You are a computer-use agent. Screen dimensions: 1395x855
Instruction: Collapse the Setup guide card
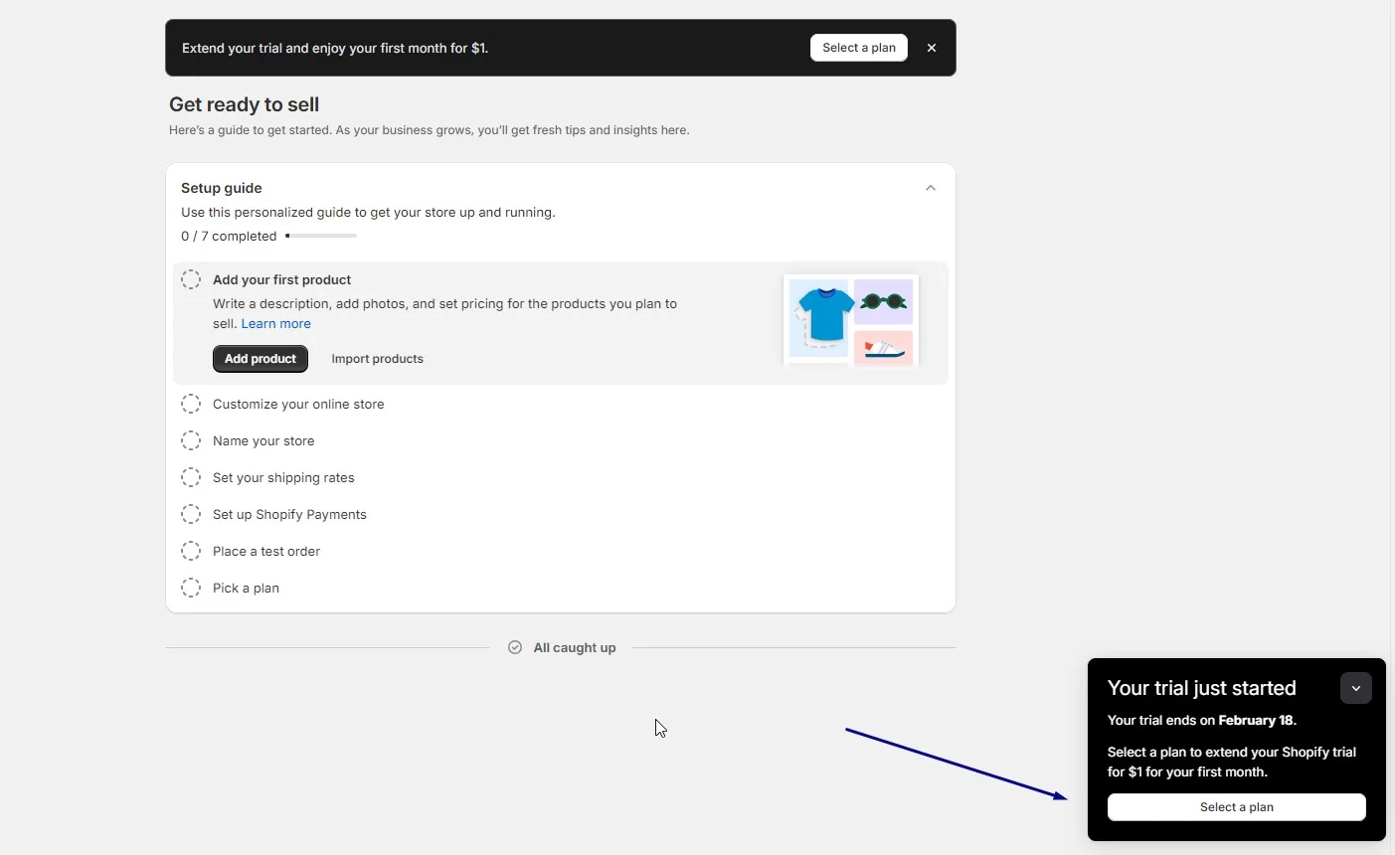[x=931, y=188]
